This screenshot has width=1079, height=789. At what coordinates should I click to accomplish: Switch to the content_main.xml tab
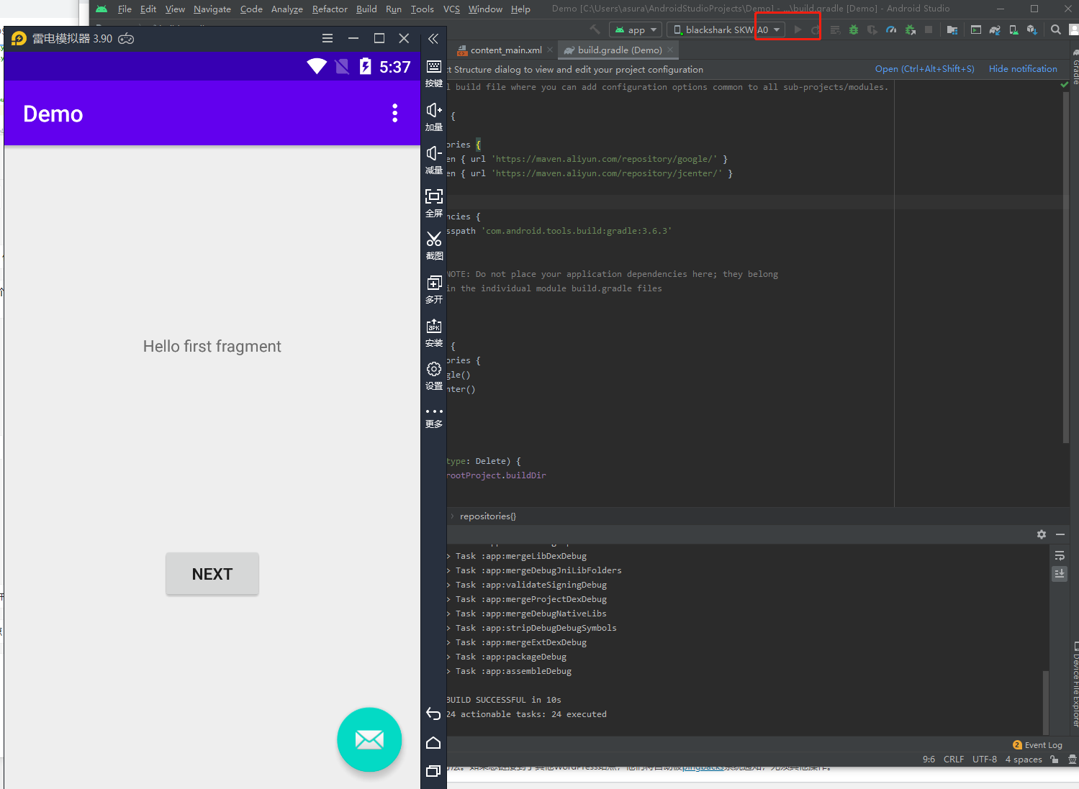coord(505,50)
